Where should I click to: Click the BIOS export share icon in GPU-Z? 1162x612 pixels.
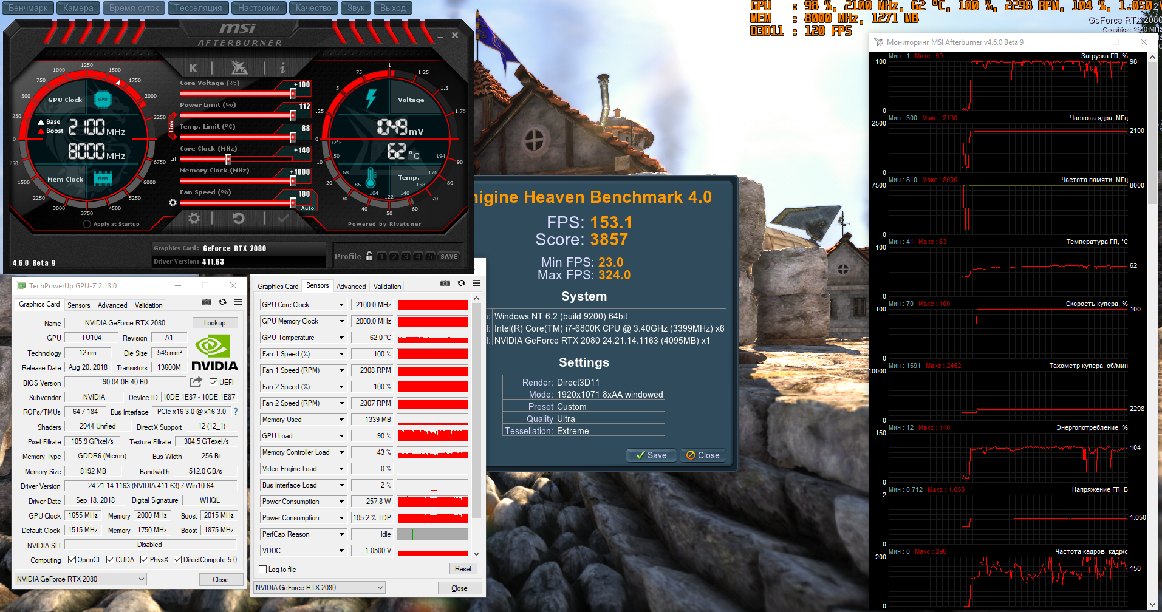pos(196,382)
